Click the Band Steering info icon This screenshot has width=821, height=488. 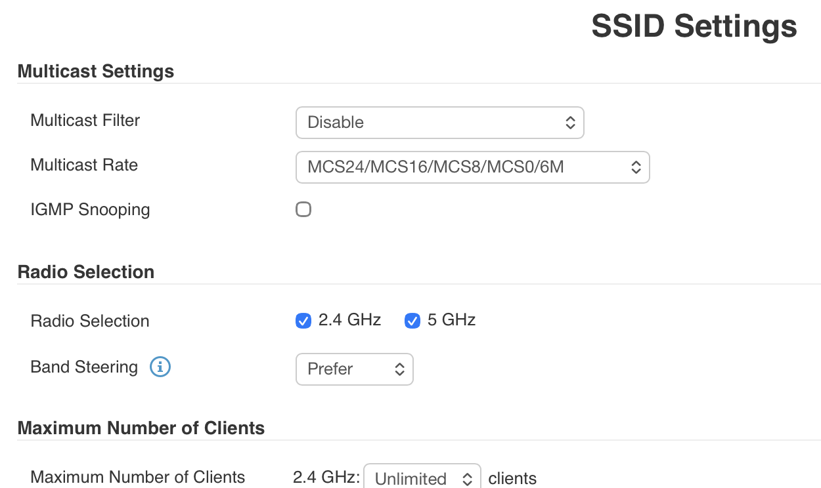tap(160, 367)
